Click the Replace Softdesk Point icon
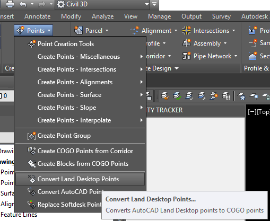270x221 pixels. pos(31,205)
